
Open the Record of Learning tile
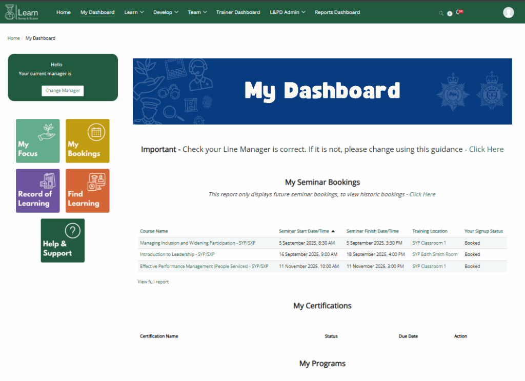(37, 191)
